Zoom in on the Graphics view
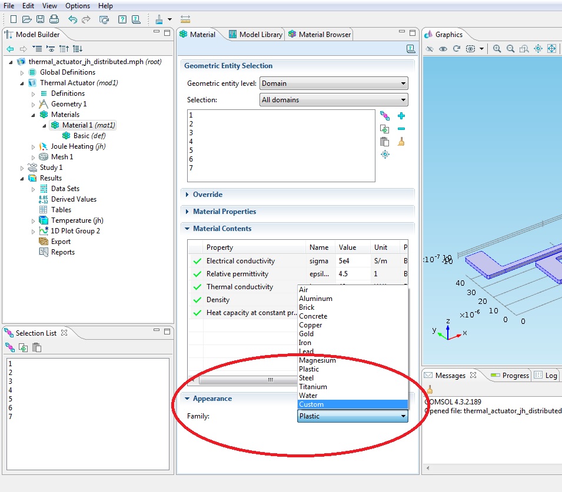 point(497,49)
